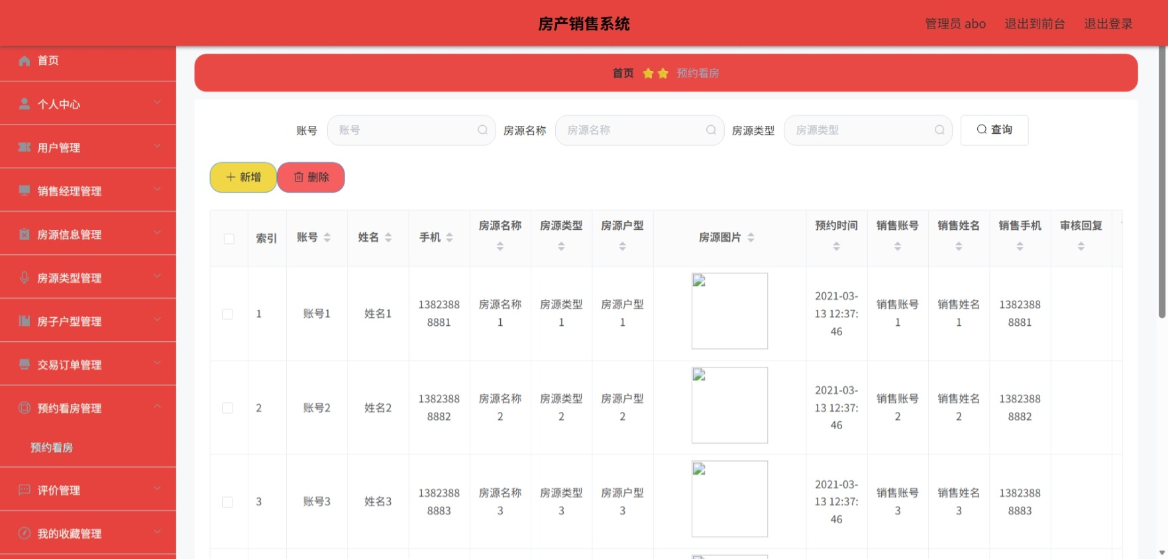Expand the 用户管理 menu chevron
The height and width of the screenshot is (559, 1168).
(158, 146)
